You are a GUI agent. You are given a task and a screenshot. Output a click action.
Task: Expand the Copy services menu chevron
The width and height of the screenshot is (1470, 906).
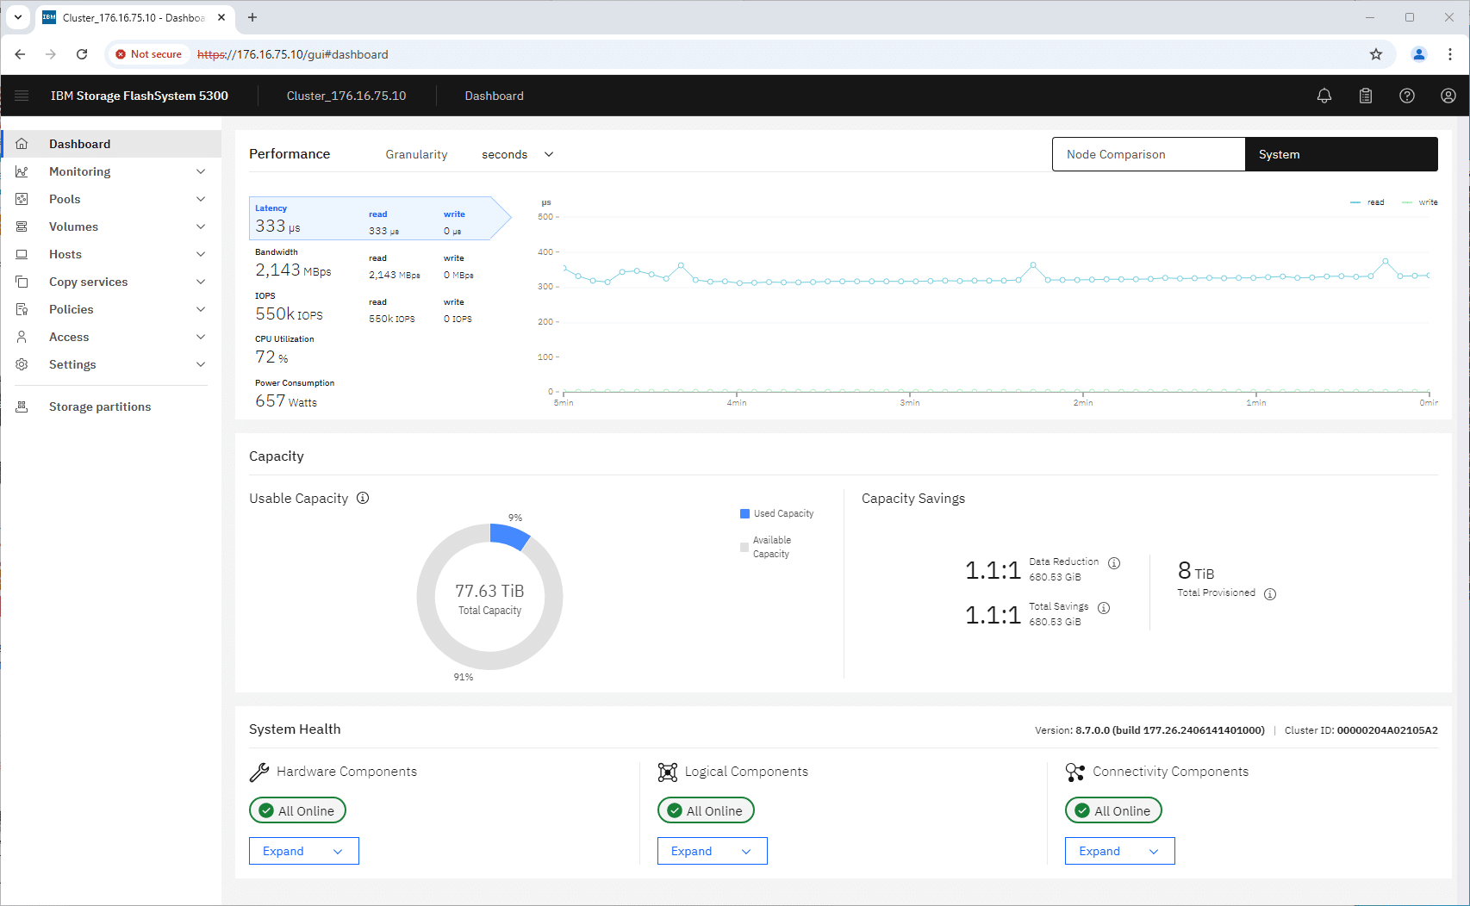coord(201,282)
